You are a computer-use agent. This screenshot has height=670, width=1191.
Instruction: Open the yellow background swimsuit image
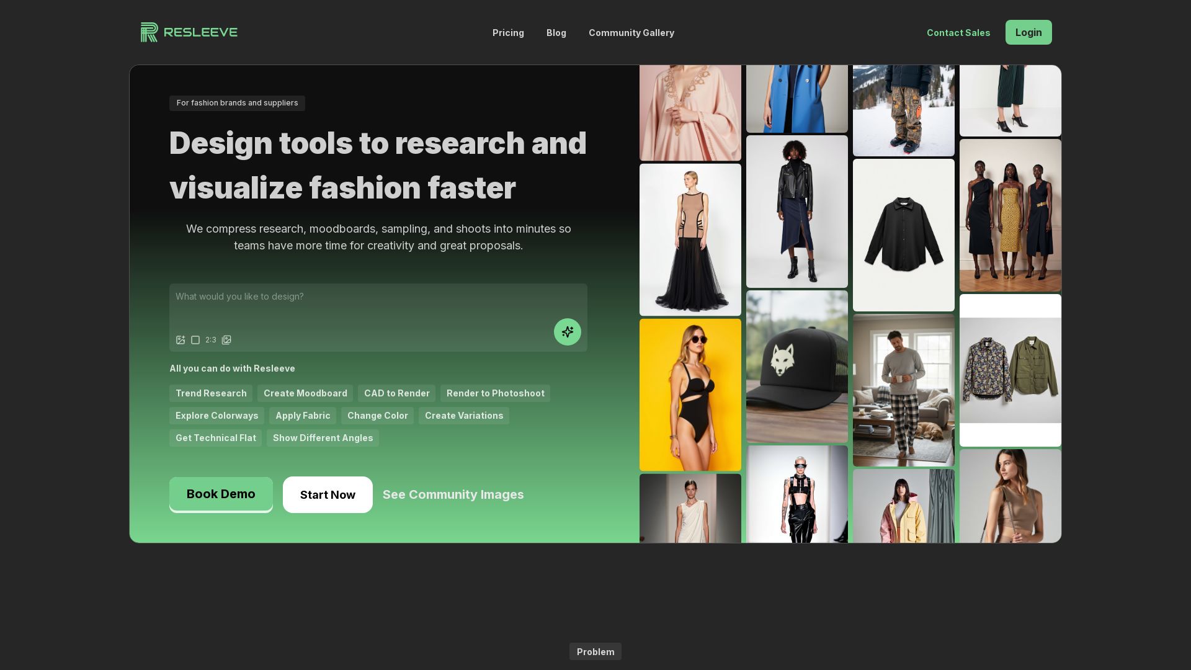[690, 395]
